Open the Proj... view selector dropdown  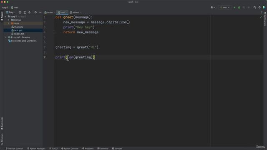pos(10,12)
